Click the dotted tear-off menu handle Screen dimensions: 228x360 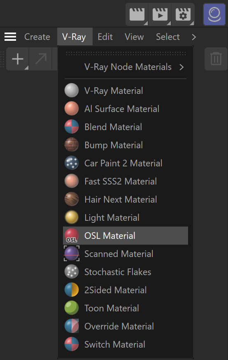[126, 54]
